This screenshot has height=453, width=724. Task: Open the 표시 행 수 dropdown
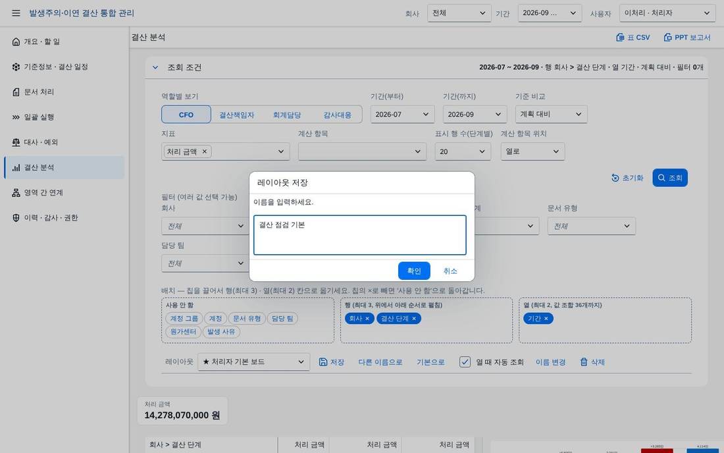(463, 151)
